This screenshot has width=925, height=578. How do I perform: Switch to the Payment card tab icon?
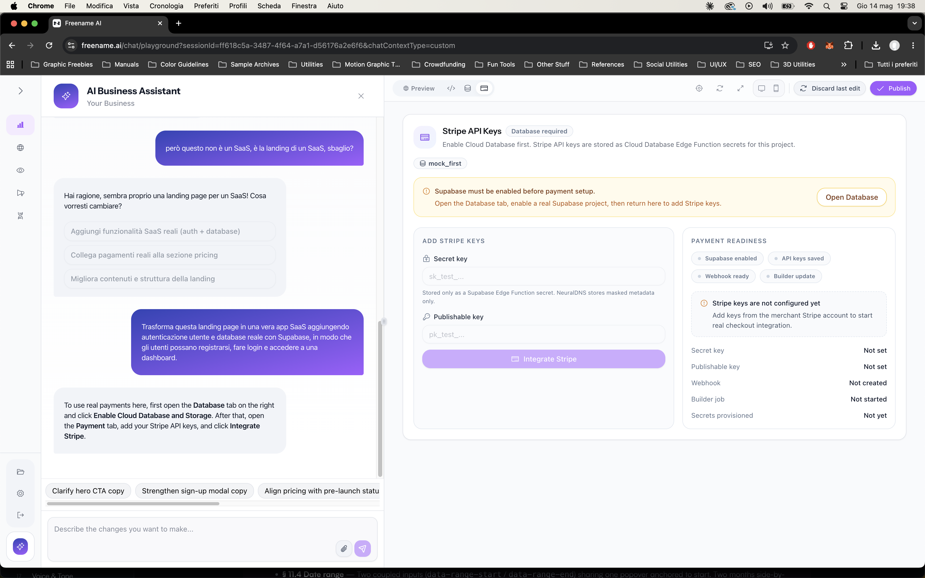pos(484,88)
